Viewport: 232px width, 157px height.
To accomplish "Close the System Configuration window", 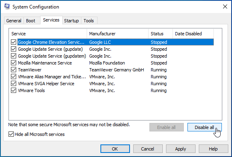I will point(225,6).
